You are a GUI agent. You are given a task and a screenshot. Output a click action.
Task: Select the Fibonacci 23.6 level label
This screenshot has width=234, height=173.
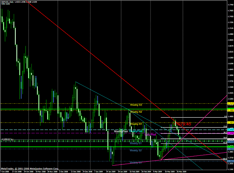pyautogui.click(x=225, y=126)
